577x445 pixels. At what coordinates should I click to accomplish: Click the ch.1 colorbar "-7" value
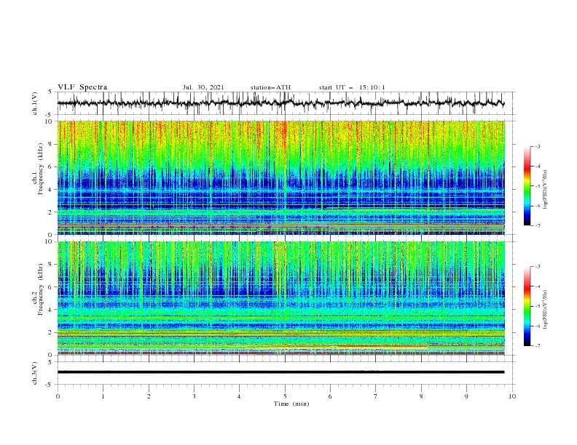click(538, 225)
